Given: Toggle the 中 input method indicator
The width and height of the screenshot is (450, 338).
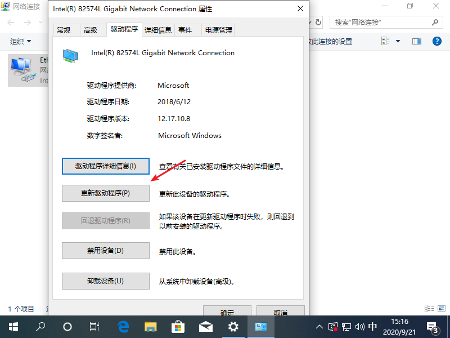Looking at the screenshot, I should pyautogui.click(x=372, y=327).
